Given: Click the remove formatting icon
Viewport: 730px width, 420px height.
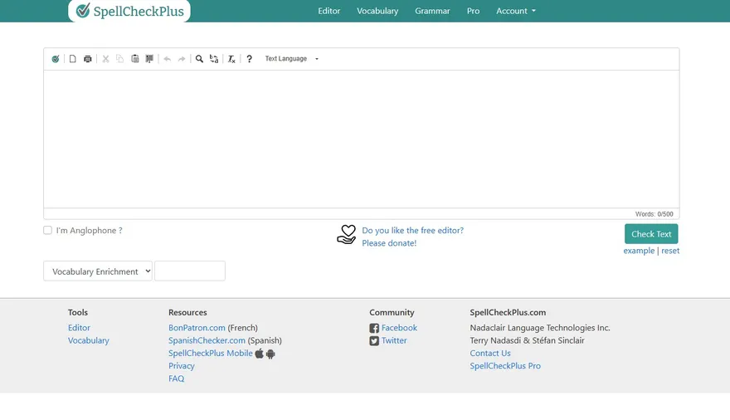Looking at the screenshot, I should 231,59.
